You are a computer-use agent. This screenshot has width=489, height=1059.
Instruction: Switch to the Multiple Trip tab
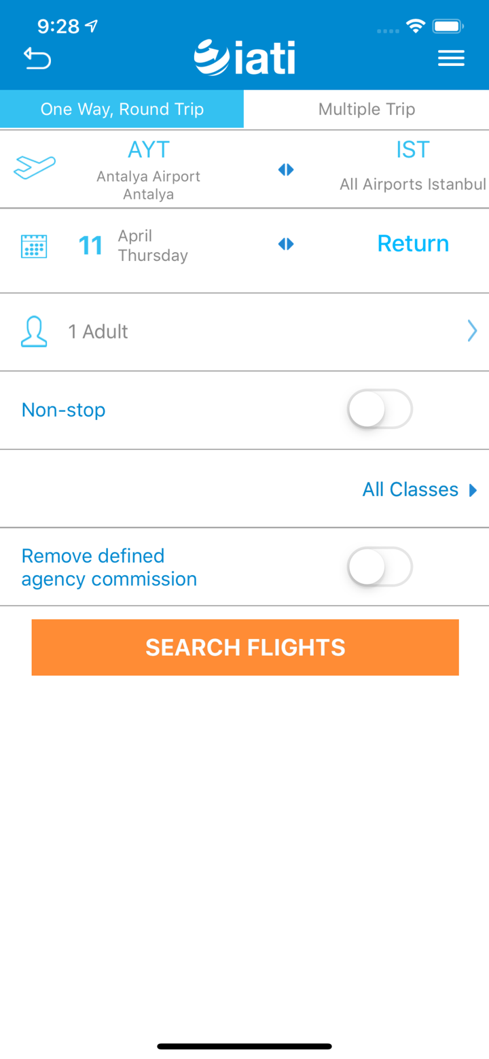coord(367,109)
